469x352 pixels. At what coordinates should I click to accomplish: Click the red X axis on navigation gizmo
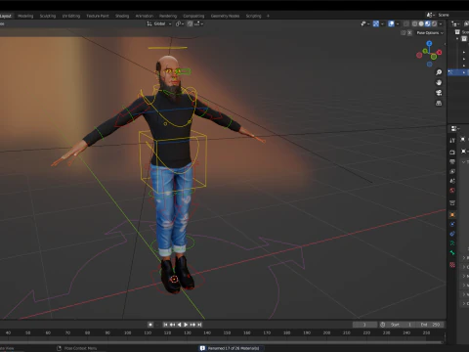pyautogui.click(x=440, y=52)
